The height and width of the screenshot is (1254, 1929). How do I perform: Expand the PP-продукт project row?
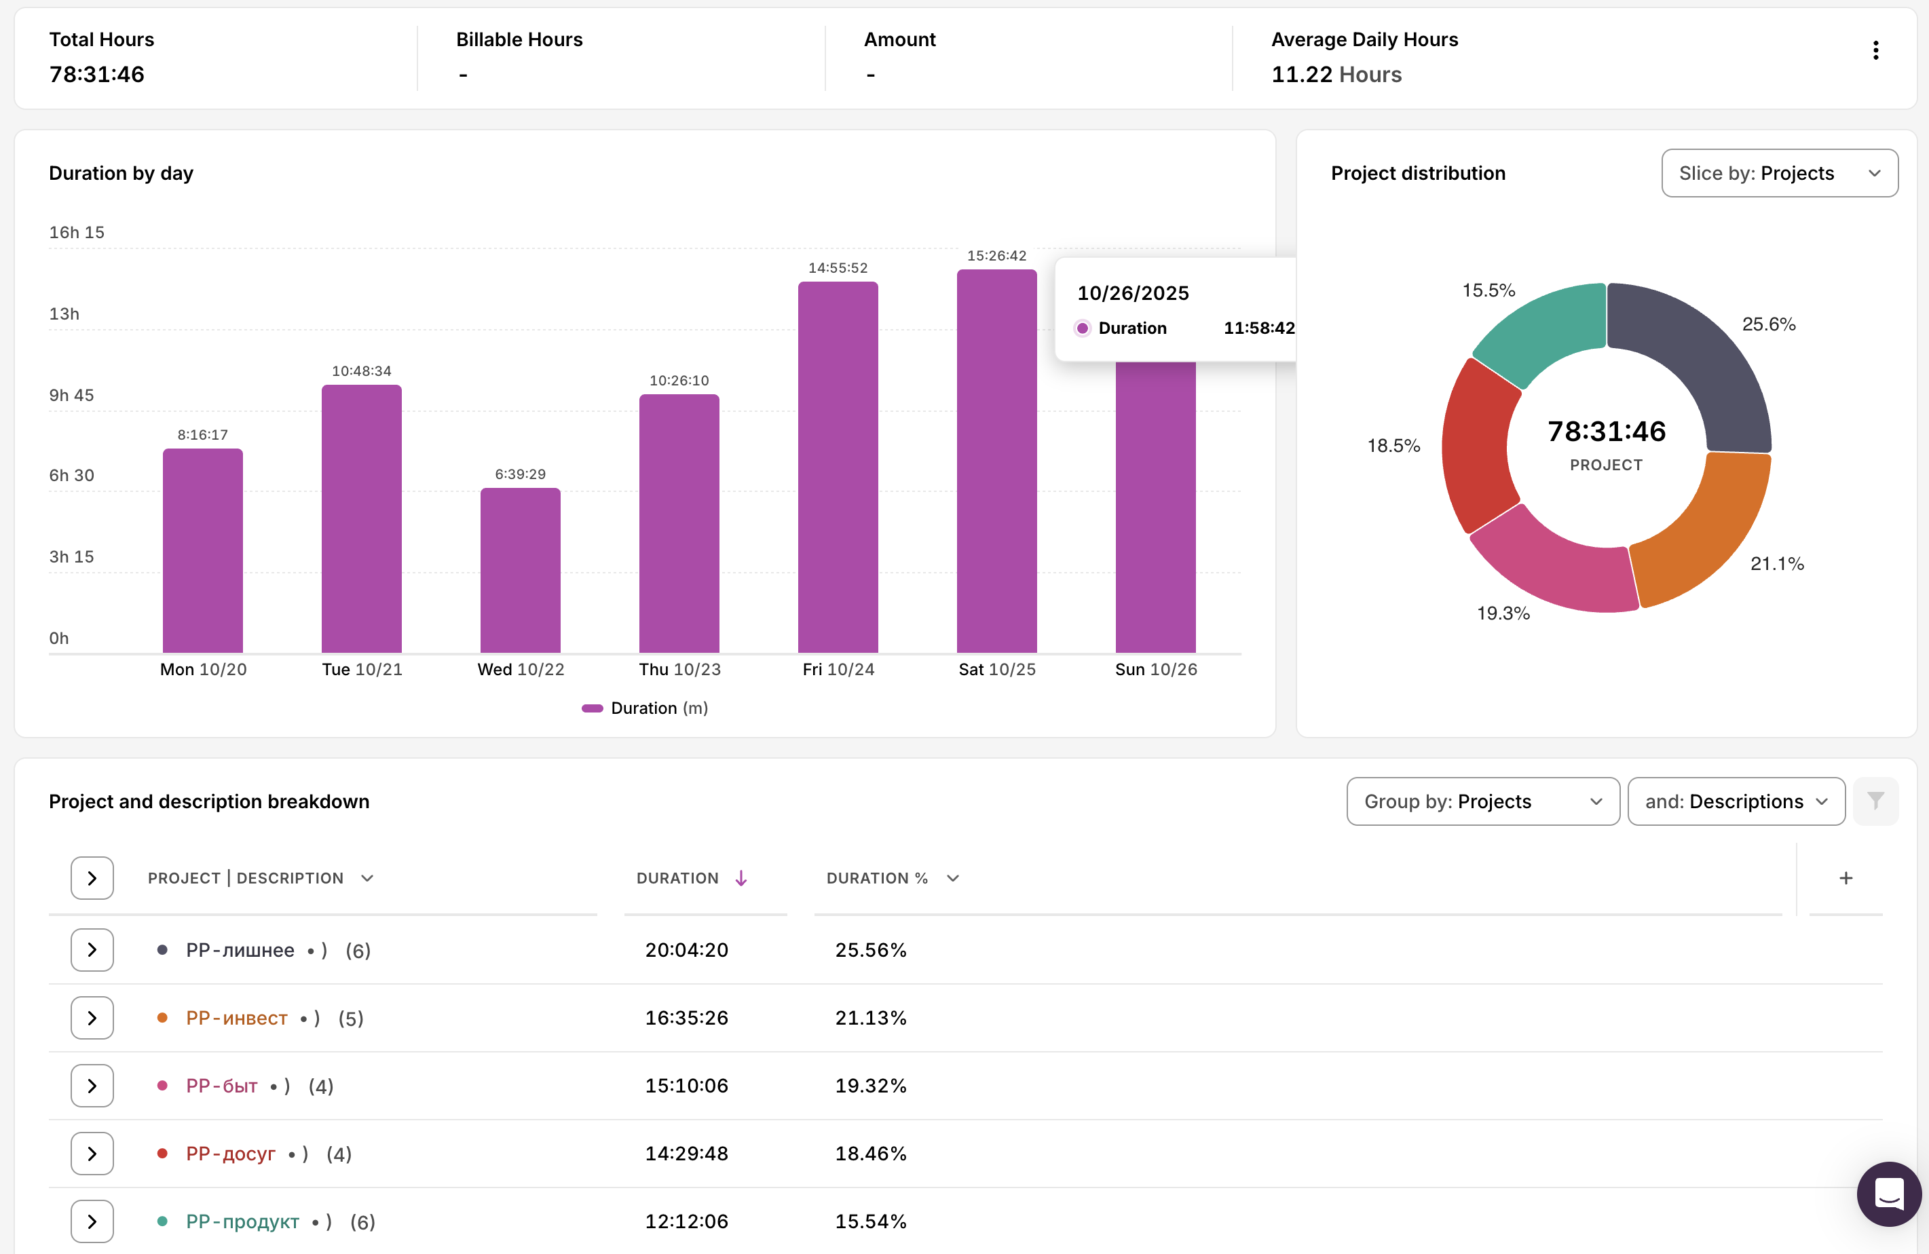(x=92, y=1221)
